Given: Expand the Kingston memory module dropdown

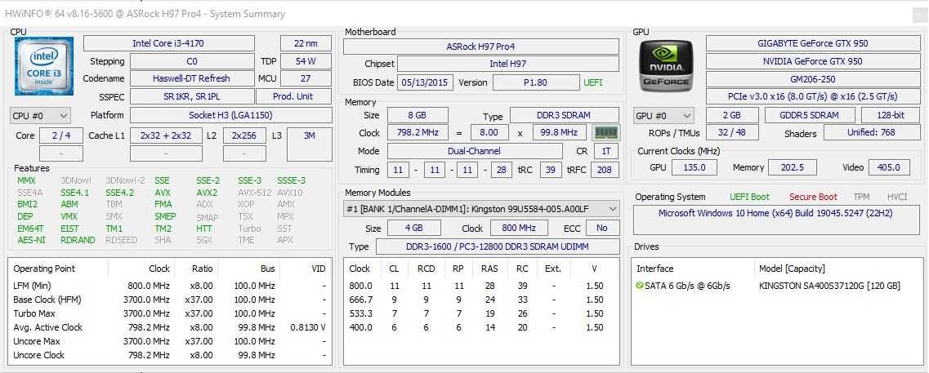Looking at the screenshot, I should [x=481, y=208].
